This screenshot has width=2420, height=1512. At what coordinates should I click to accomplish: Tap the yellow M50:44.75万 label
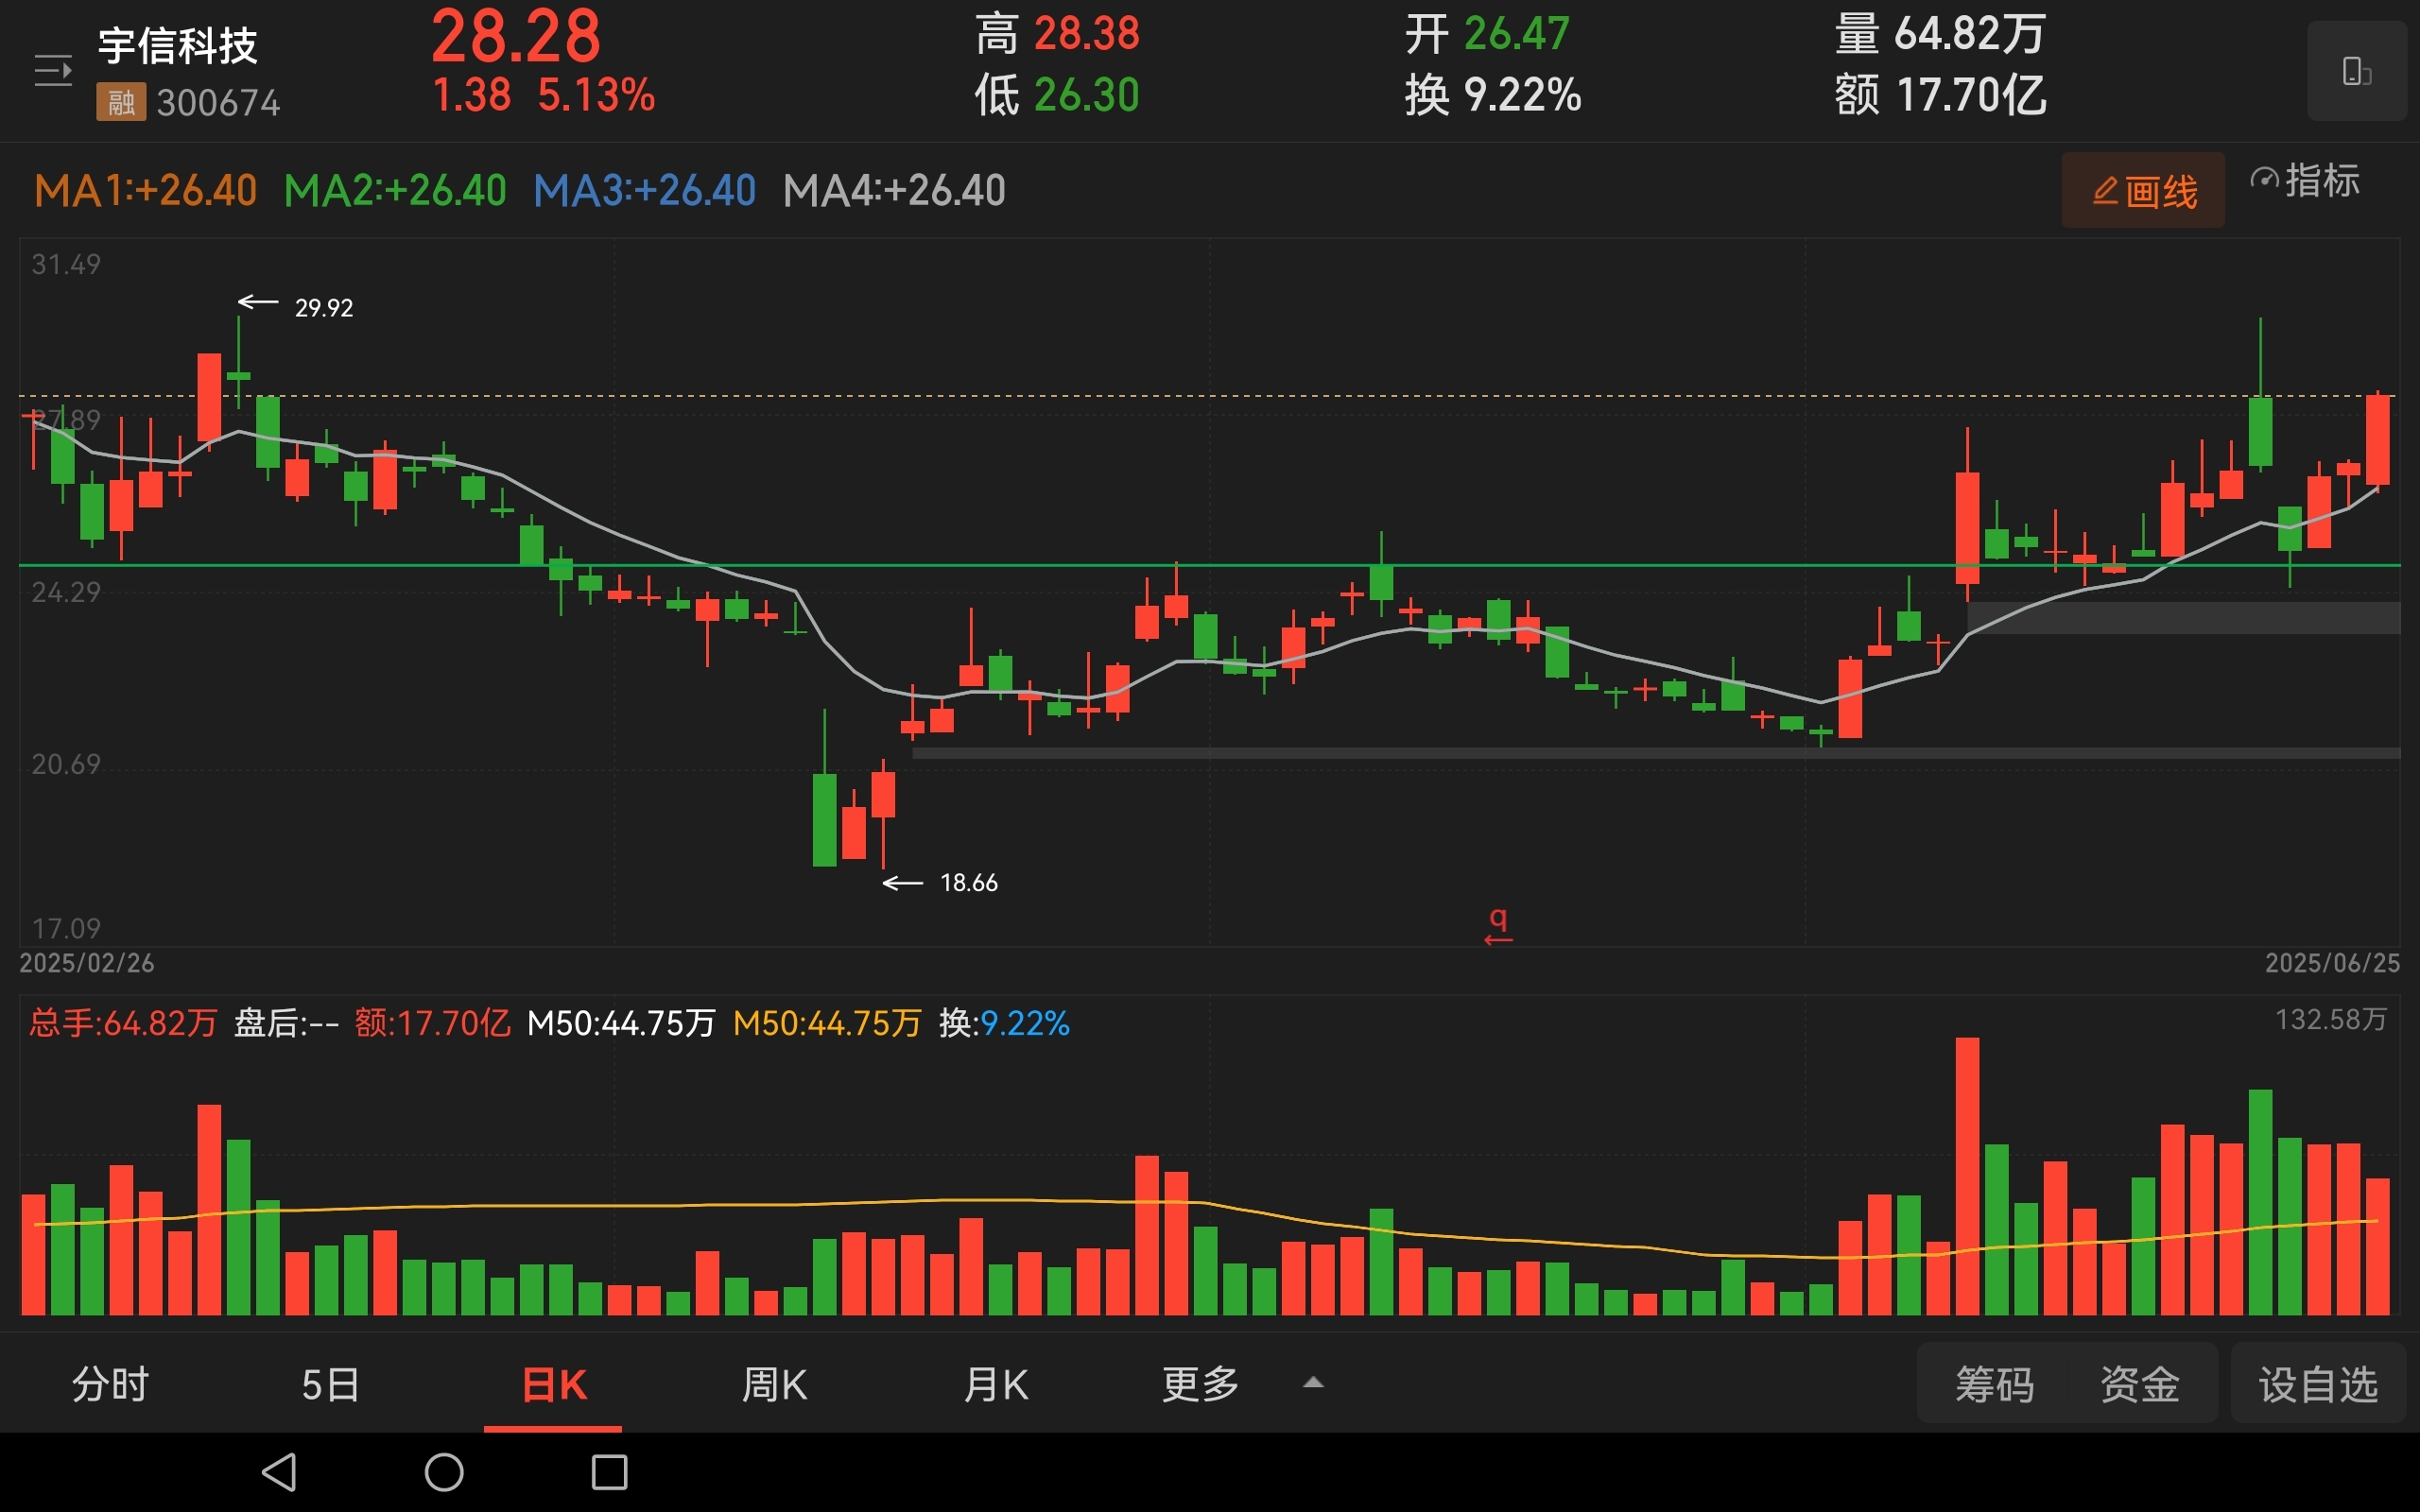coord(827,1023)
